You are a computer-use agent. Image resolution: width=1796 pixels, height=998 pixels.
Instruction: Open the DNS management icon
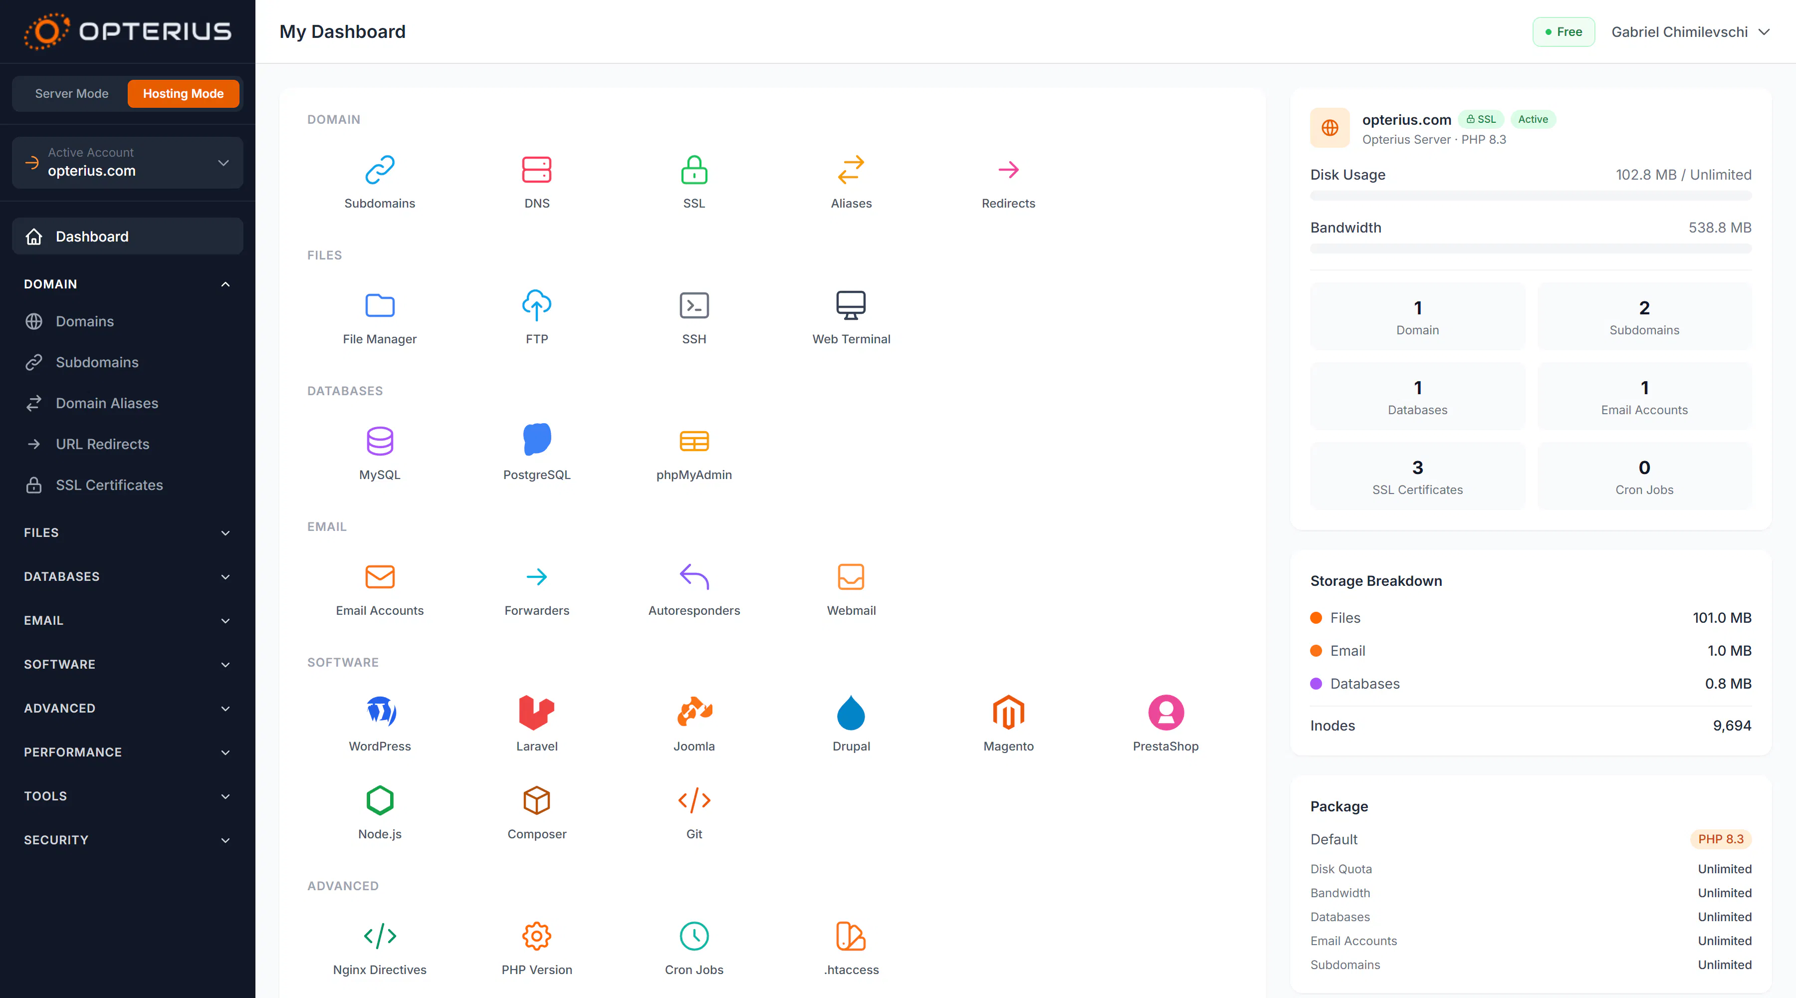[x=536, y=170]
